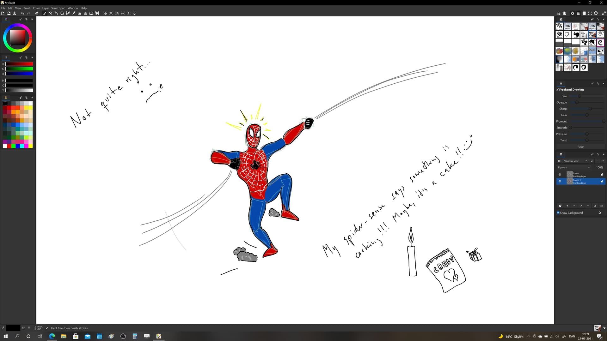Screen dimensions: 607x341
Task: Open the File menu
Action: point(3,8)
